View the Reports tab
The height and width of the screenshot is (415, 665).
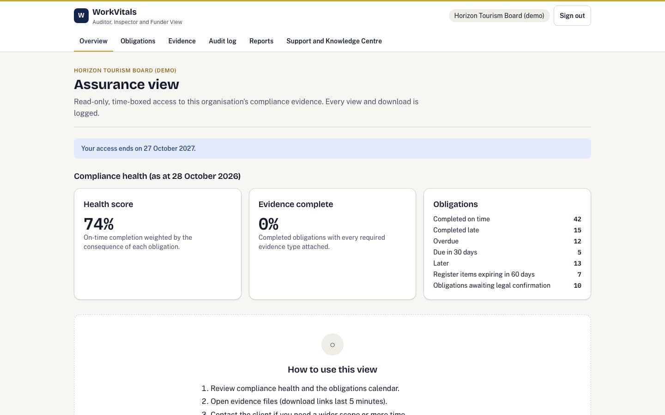261,41
